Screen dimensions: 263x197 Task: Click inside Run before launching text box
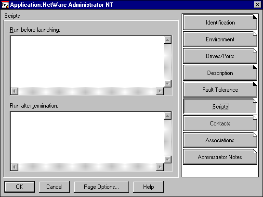(x=87, y=62)
